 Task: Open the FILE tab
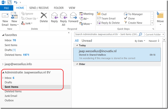[7, 8]
